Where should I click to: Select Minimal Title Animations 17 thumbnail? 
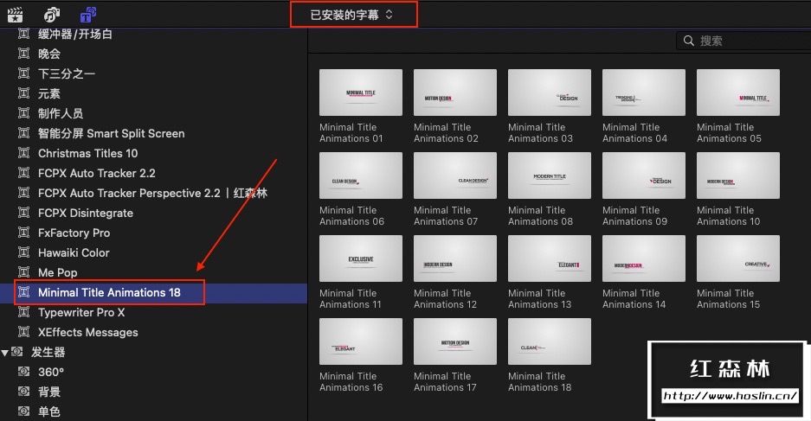(455, 341)
